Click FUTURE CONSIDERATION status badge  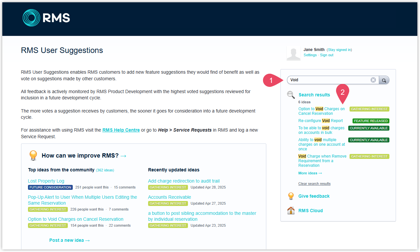pyautogui.click(x=50, y=188)
